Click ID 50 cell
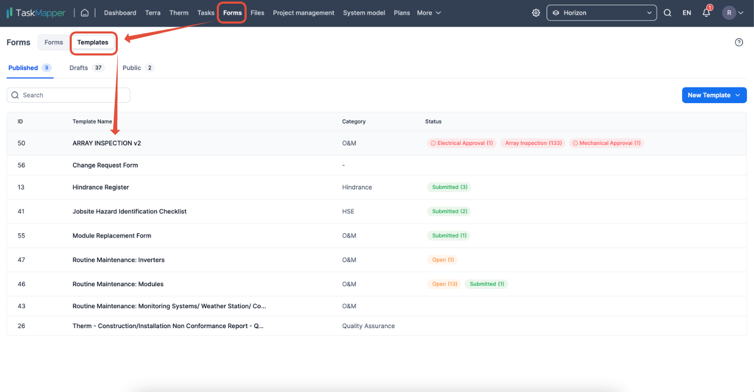The width and height of the screenshot is (754, 392). (x=21, y=143)
